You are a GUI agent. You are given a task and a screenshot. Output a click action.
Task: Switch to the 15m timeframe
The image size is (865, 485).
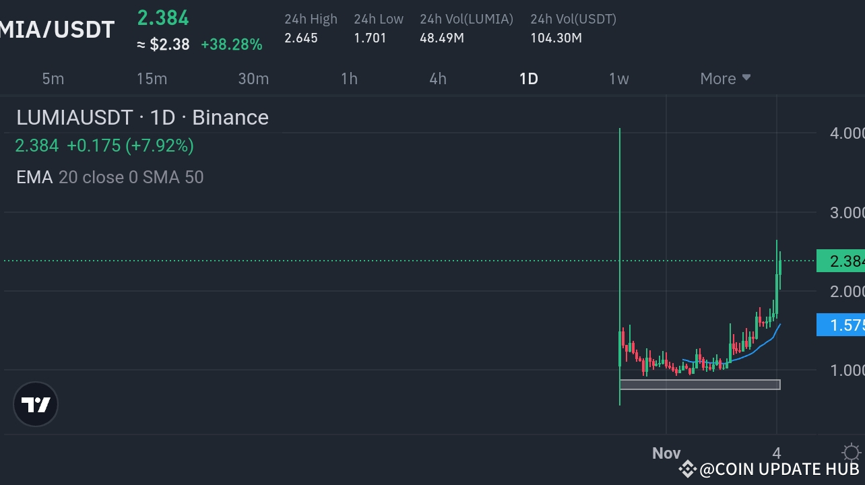(152, 78)
